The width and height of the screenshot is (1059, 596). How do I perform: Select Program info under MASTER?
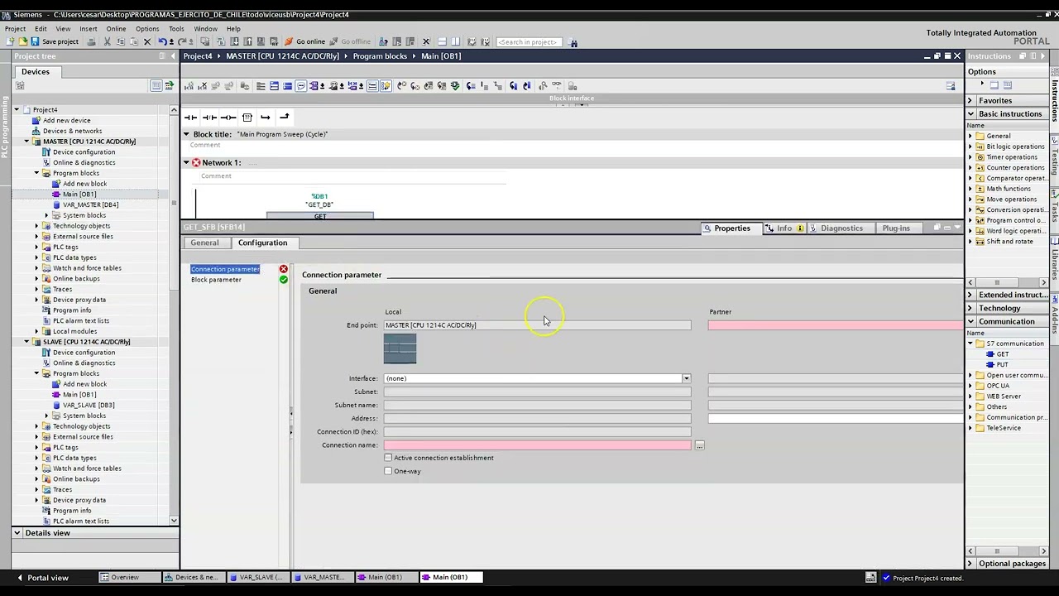click(72, 310)
